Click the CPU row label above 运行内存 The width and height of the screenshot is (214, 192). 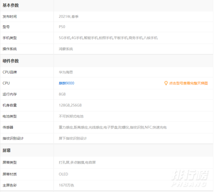(6, 83)
